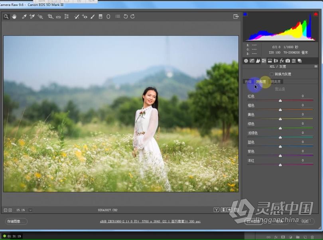Select the Color Sampler tool
This screenshot has height=240, width=323.
pos(32,16)
